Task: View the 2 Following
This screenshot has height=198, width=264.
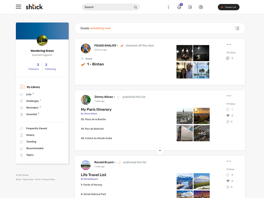Action: point(50,67)
